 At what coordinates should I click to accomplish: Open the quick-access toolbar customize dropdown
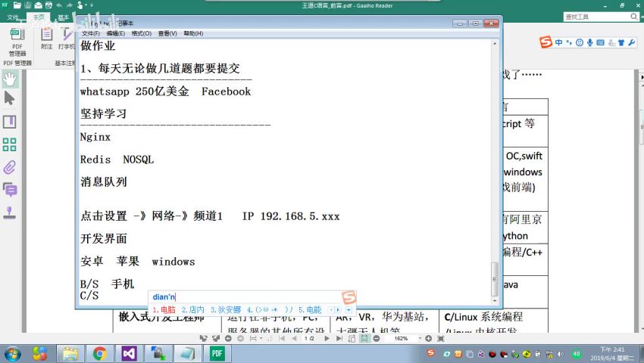(91, 5)
